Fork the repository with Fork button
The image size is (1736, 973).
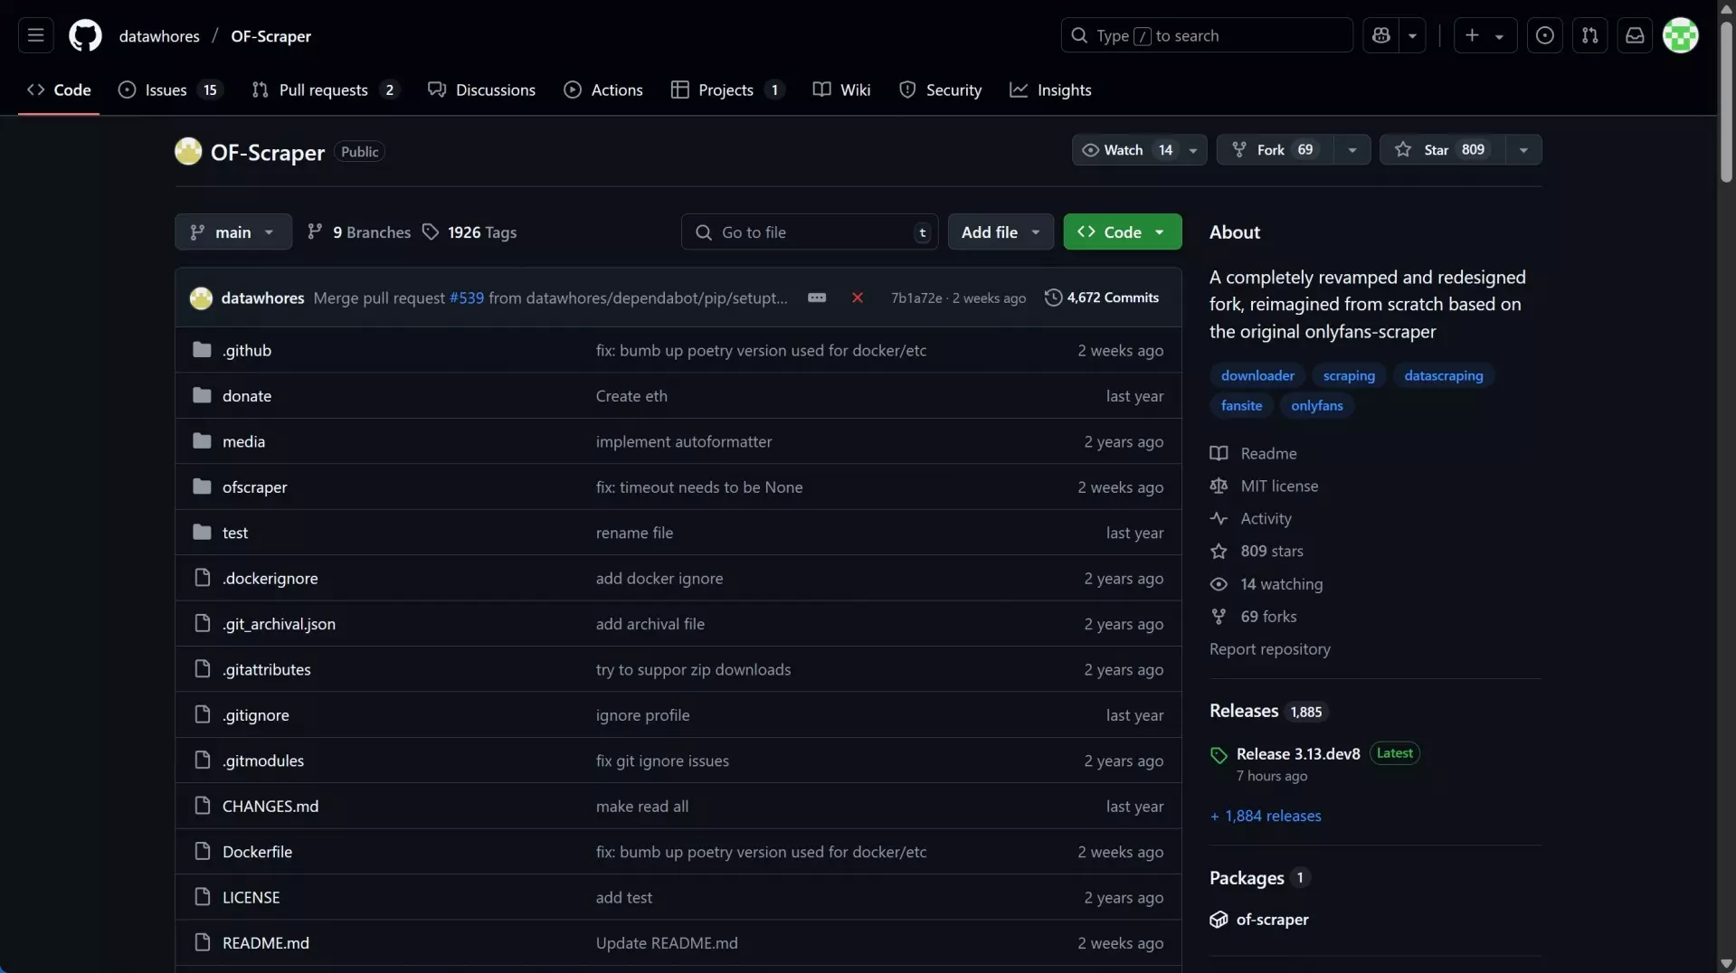(1275, 149)
